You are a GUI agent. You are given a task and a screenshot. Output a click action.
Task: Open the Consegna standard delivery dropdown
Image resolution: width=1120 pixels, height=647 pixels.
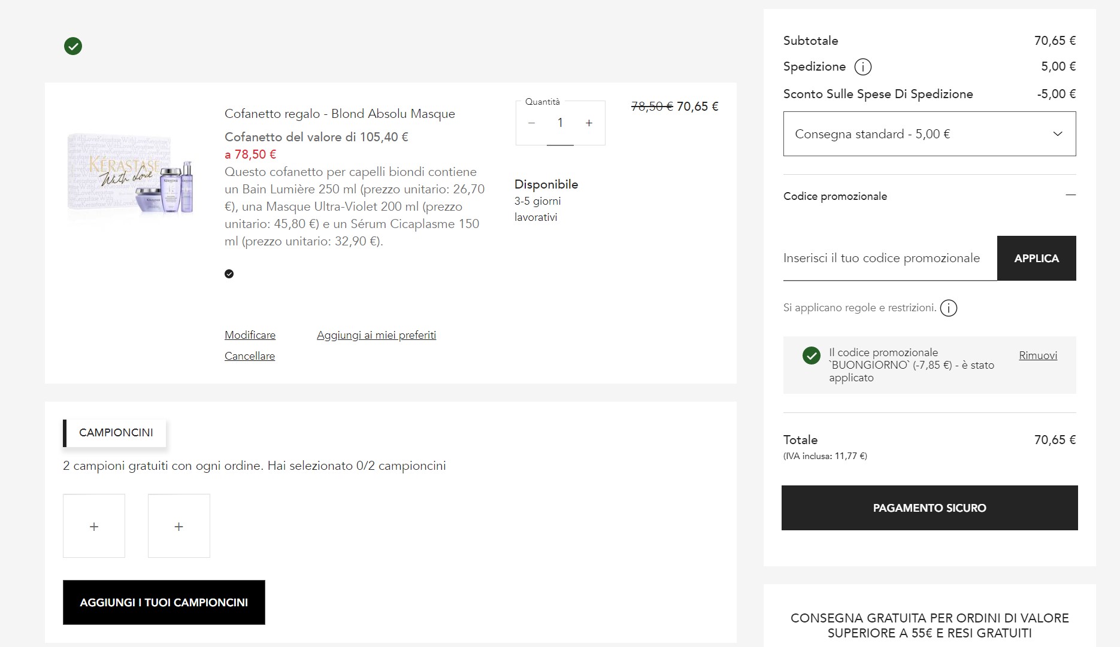tap(930, 134)
